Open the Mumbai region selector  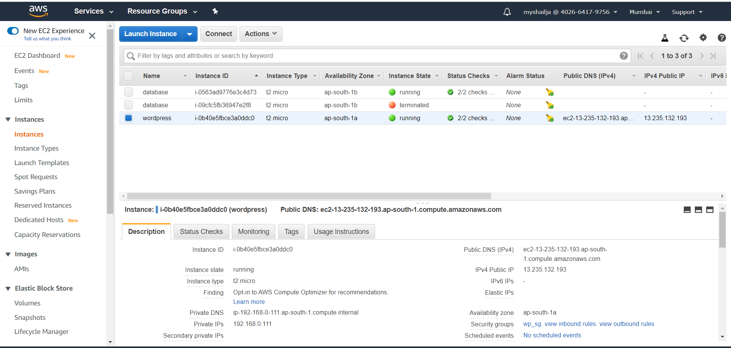coord(645,12)
